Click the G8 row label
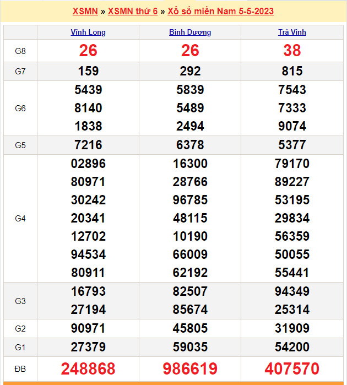Viewport: 347px width, 385px height. [20, 51]
